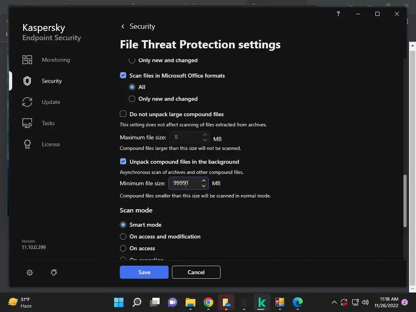Click the sync tray icon with red dot
The height and width of the screenshot is (312, 416).
pos(344,302)
